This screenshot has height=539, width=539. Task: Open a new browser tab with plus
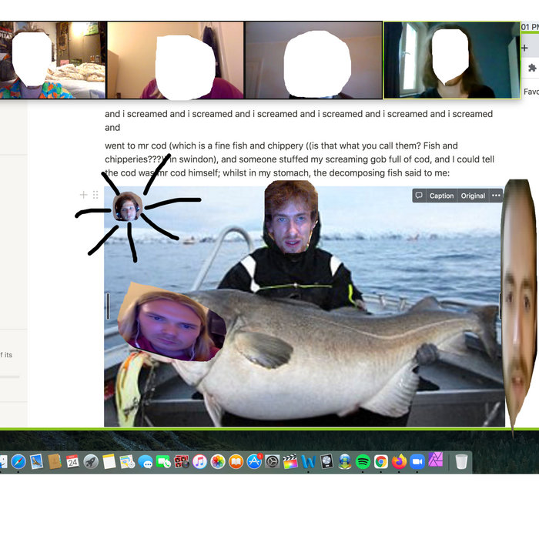[x=524, y=48]
